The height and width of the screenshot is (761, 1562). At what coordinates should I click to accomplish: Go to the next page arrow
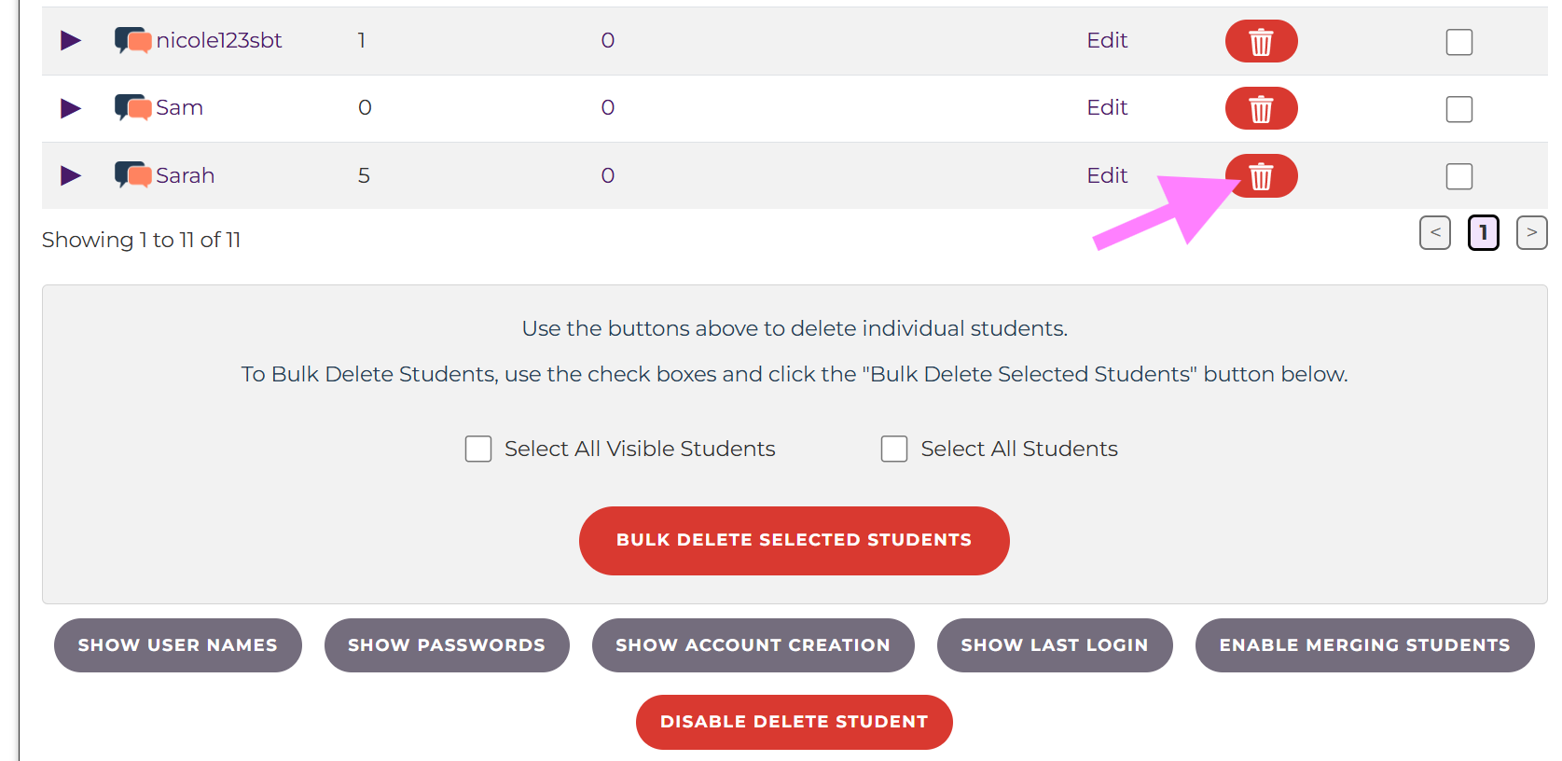[1531, 233]
